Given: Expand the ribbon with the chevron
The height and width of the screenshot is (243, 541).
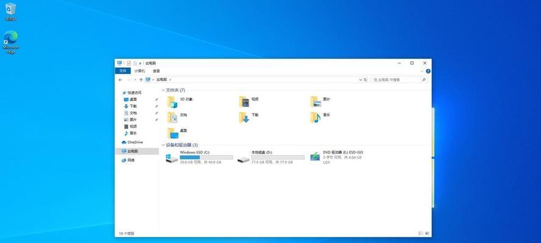Looking at the screenshot, I should pyautogui.click(x=422, y=71).
